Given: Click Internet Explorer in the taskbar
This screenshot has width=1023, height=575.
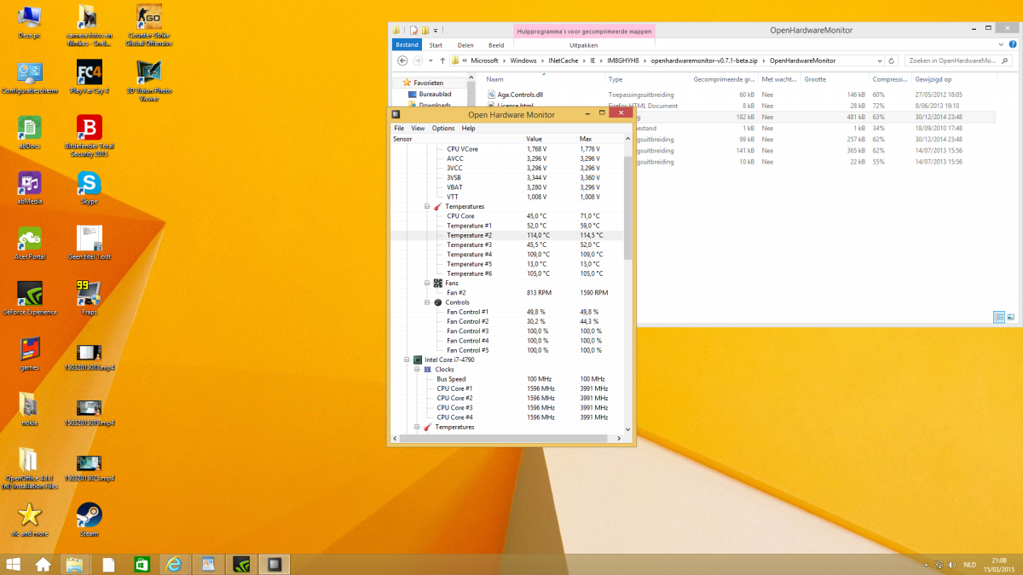Looking at the screenshot, I should click(x=175, y=564).
